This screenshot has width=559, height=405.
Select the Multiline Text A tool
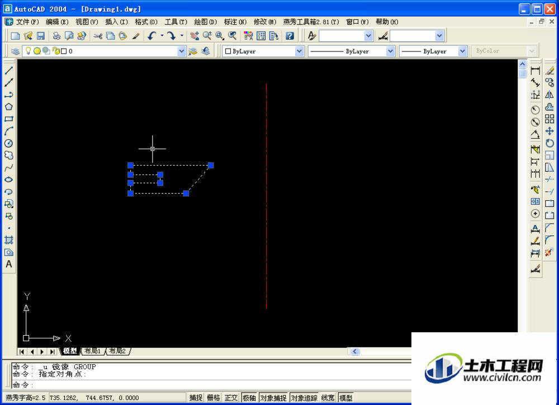tap(9, 264)
